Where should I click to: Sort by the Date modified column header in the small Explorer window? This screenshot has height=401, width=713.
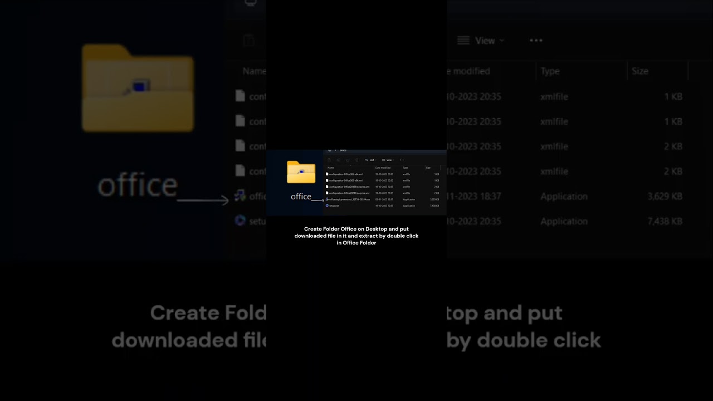pos(383,168)
